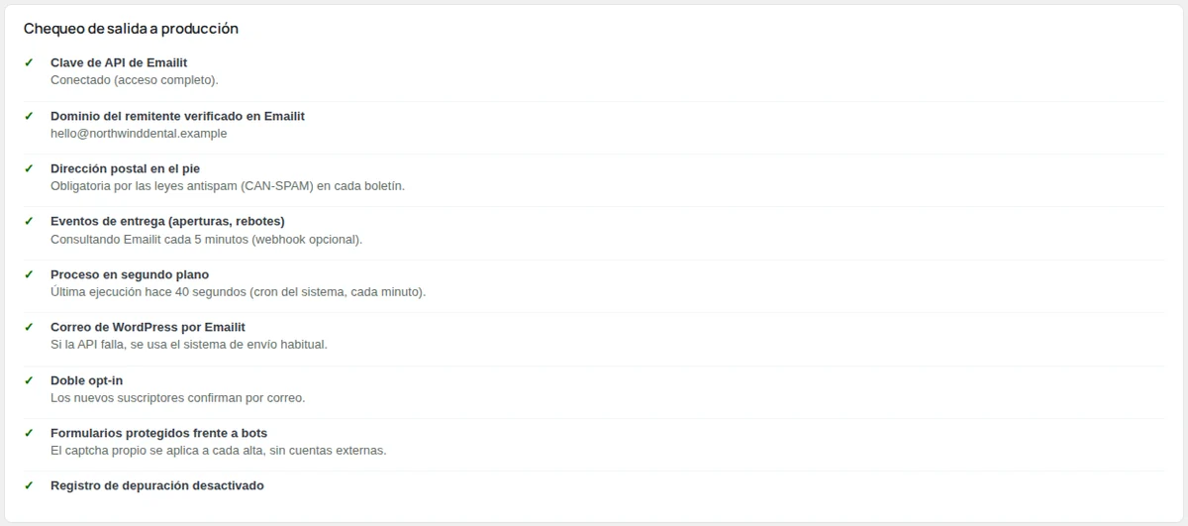Click the Conectado (acceso completo) status text
Screen dimensions: 1188x526
[135, 80]
